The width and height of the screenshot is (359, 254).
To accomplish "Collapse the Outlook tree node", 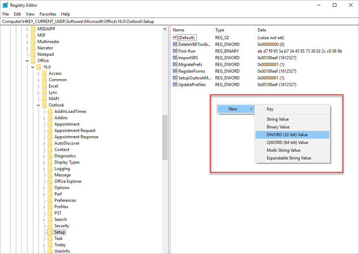I will (x=39, y=105).
